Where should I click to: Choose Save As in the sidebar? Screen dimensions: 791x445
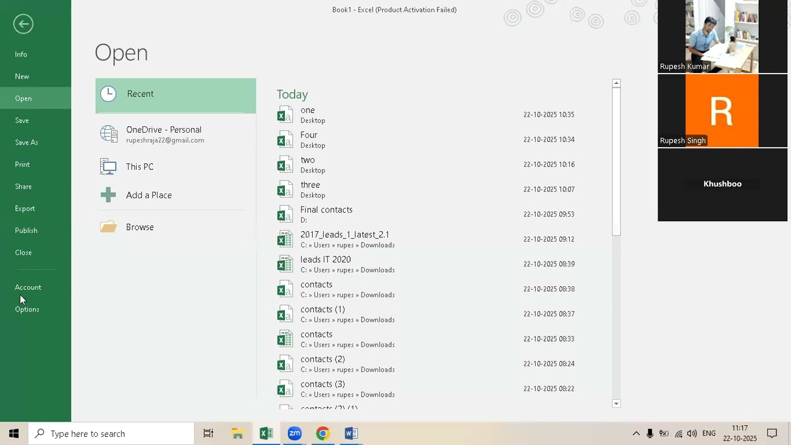pyautogui.click(x=27, y=142)
